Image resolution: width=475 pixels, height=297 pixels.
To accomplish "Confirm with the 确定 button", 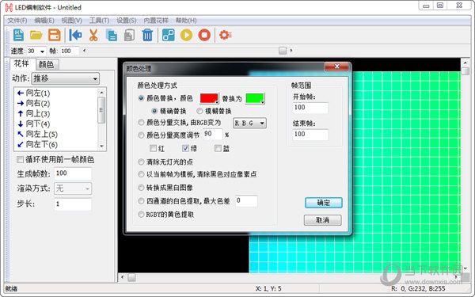I will click(324, 203).
